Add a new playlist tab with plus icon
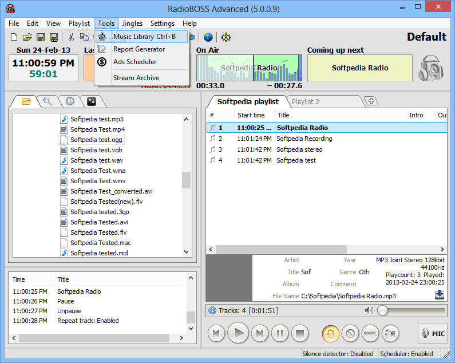Image resolution: width=455 pixels, height=363 pixels. (371, 101)
